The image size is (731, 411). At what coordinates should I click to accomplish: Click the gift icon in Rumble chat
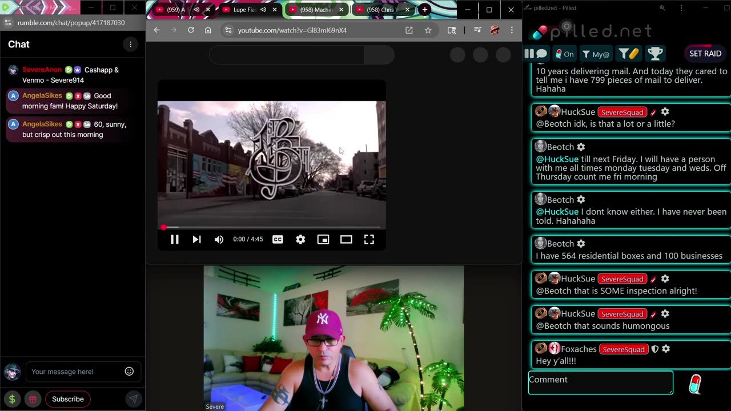(33, 399)
